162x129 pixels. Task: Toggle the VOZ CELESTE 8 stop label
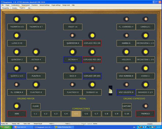(126, 92)
